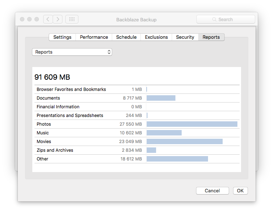Viewport: 273px width, 209px height.
Task: Switch to the Settings tab
Action: [62, 37]
